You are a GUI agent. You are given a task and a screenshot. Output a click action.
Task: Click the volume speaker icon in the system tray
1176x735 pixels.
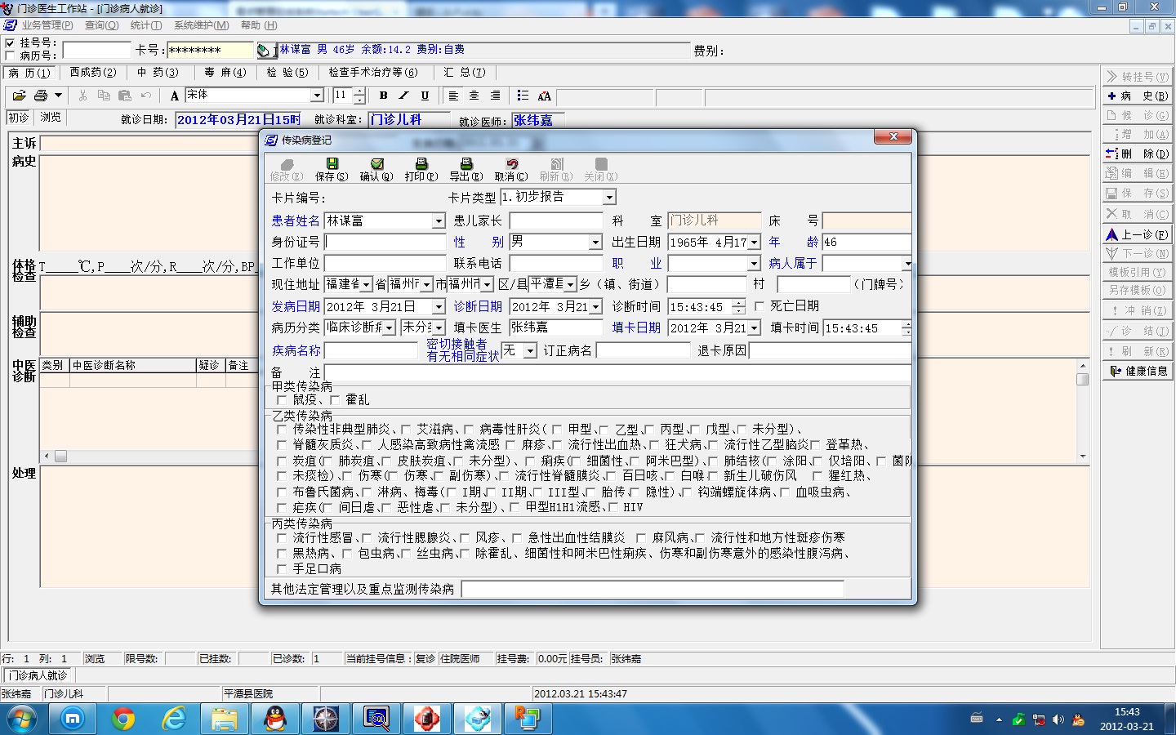tap(1059, 719)
